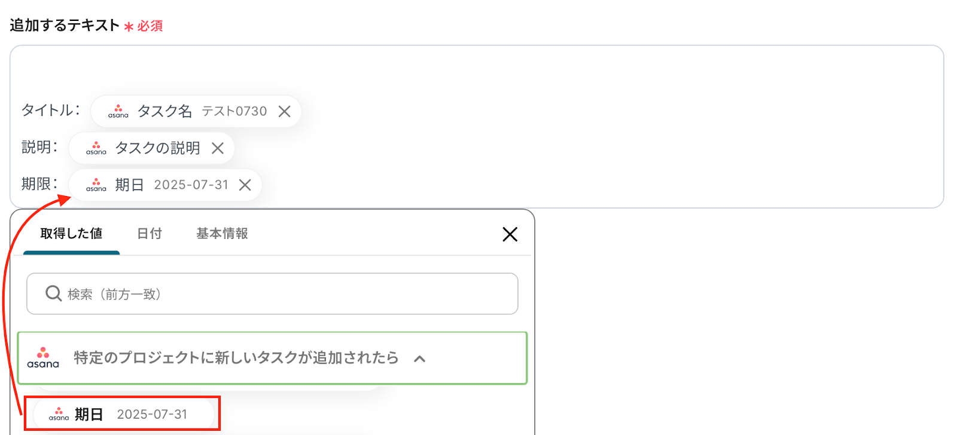Viewport: 957px width, 435px height.
Task: Toggle 特定のプロジェクトに新しいタスクが追加されたら section
Action: click(236, 358)
